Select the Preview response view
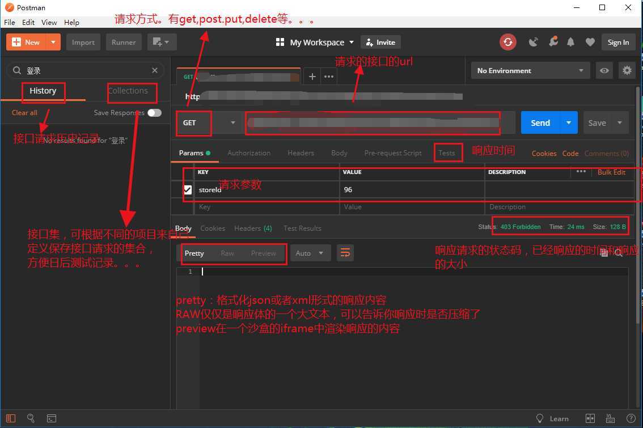This screenshot has height=428, width=643. pyautogui.click(x=263, y=253)
